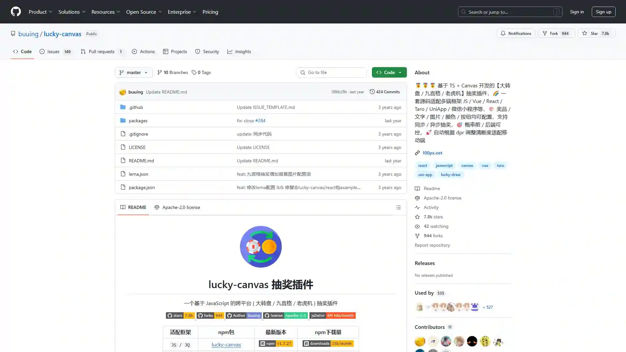Click the Pull requests icon
626x352 pixels.
(83, 51)
